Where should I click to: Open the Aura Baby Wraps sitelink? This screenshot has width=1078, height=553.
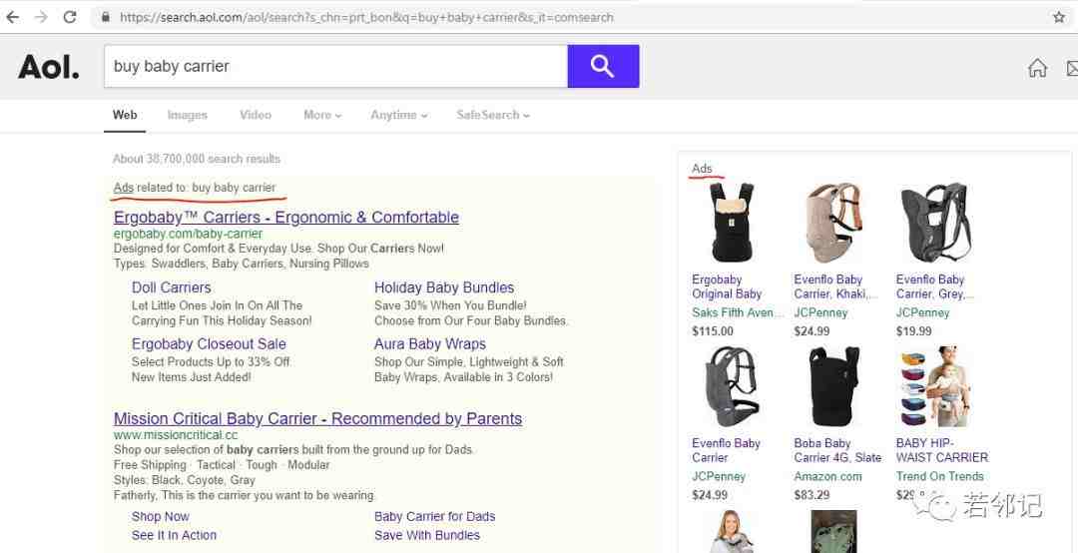click(x=429, y=344)
